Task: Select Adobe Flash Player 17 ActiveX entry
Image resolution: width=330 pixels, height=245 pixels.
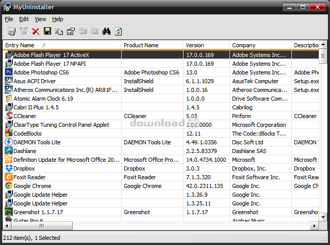Action: pyautogui.click(x=52, y=55)
